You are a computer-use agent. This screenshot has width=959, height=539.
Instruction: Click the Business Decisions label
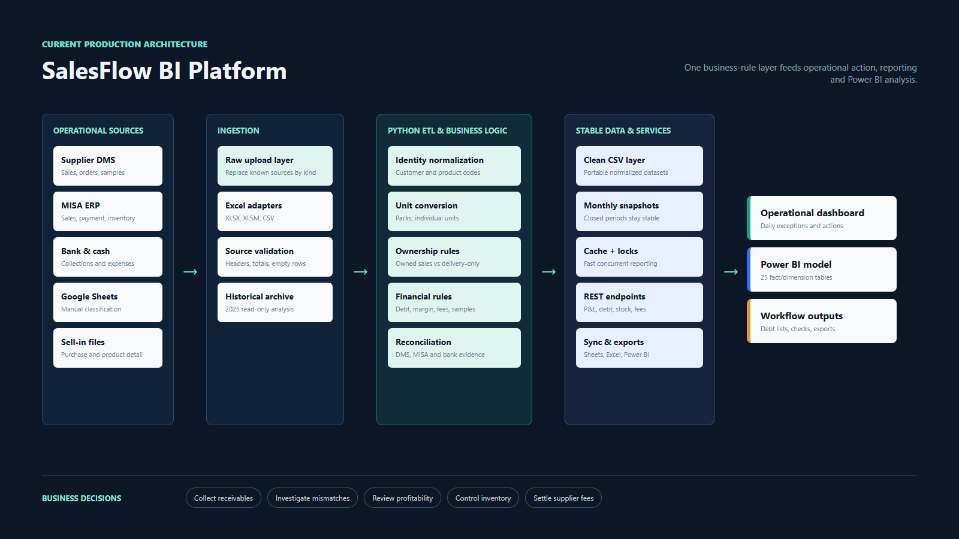[82, 498]
